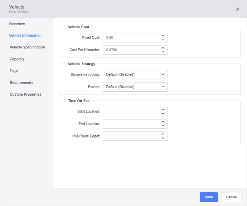
Task: Save the new vehicle
Action: tap(209, 197)
